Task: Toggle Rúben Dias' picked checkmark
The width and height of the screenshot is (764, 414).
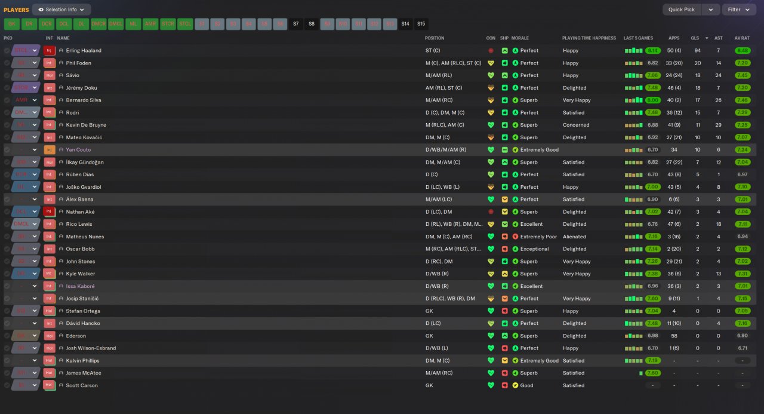Action: click(7, 174)
